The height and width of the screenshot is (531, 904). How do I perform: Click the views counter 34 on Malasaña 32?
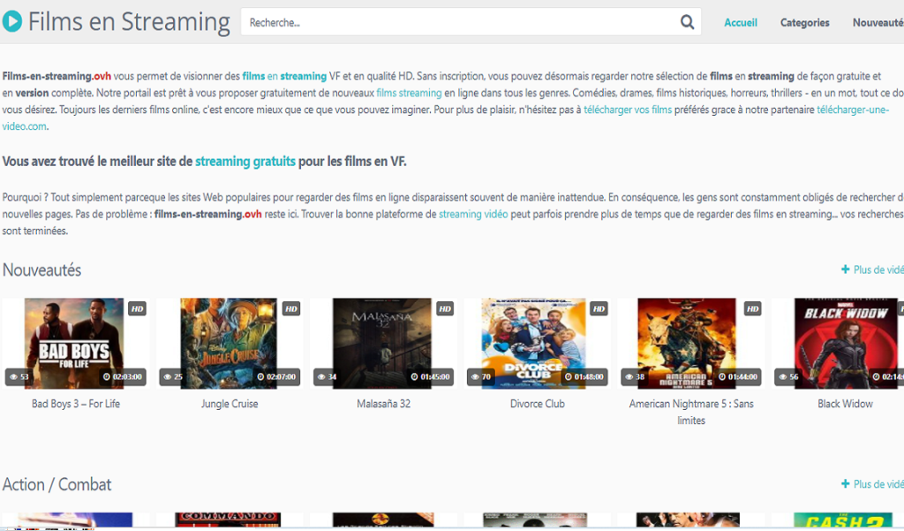click(x=327, y=377)
